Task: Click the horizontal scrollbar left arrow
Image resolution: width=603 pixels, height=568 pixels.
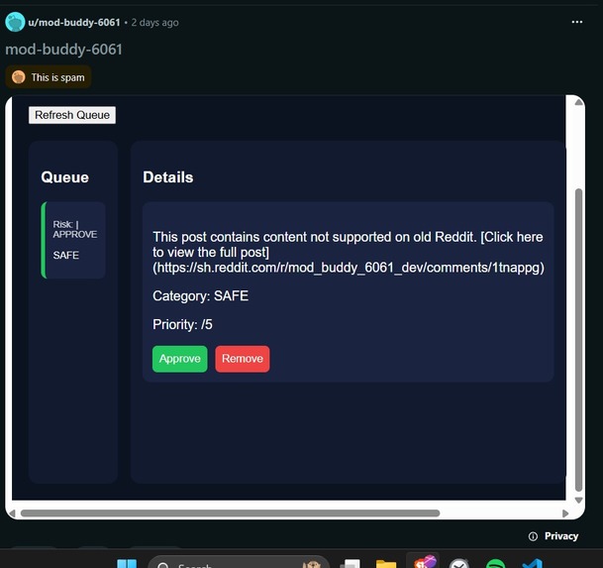Action: point(12,513)
